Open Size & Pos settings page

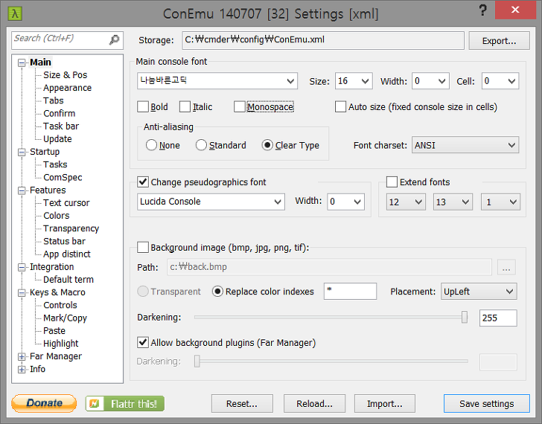65,75
